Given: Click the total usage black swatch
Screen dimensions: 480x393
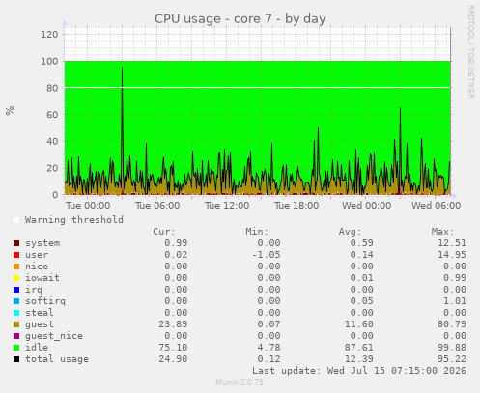Looking at the screenshot, I should pos(16,359).
